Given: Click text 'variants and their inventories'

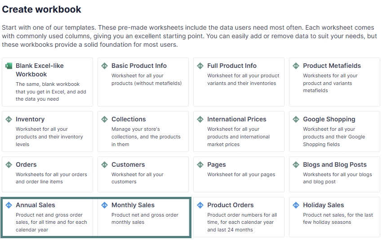Looking at the screenshot, I should coord(242,83).
